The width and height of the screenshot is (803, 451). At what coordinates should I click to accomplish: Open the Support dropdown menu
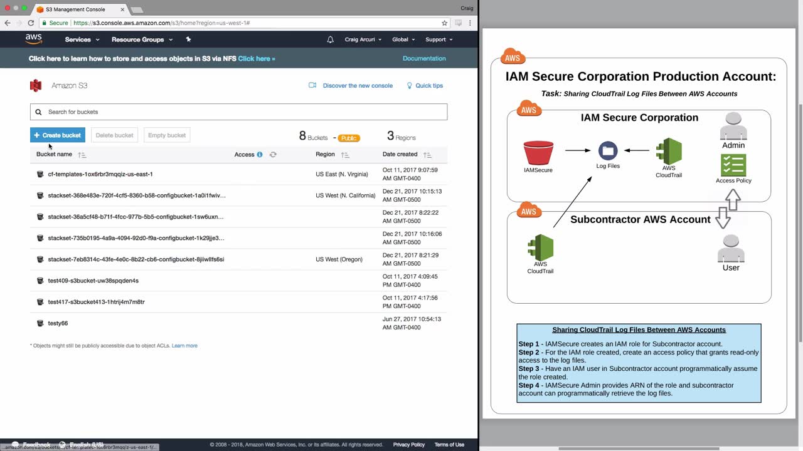point(439,39)
